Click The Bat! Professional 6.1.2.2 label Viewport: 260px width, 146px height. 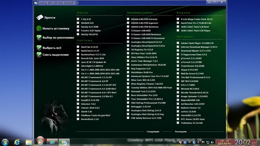[196, 77]
